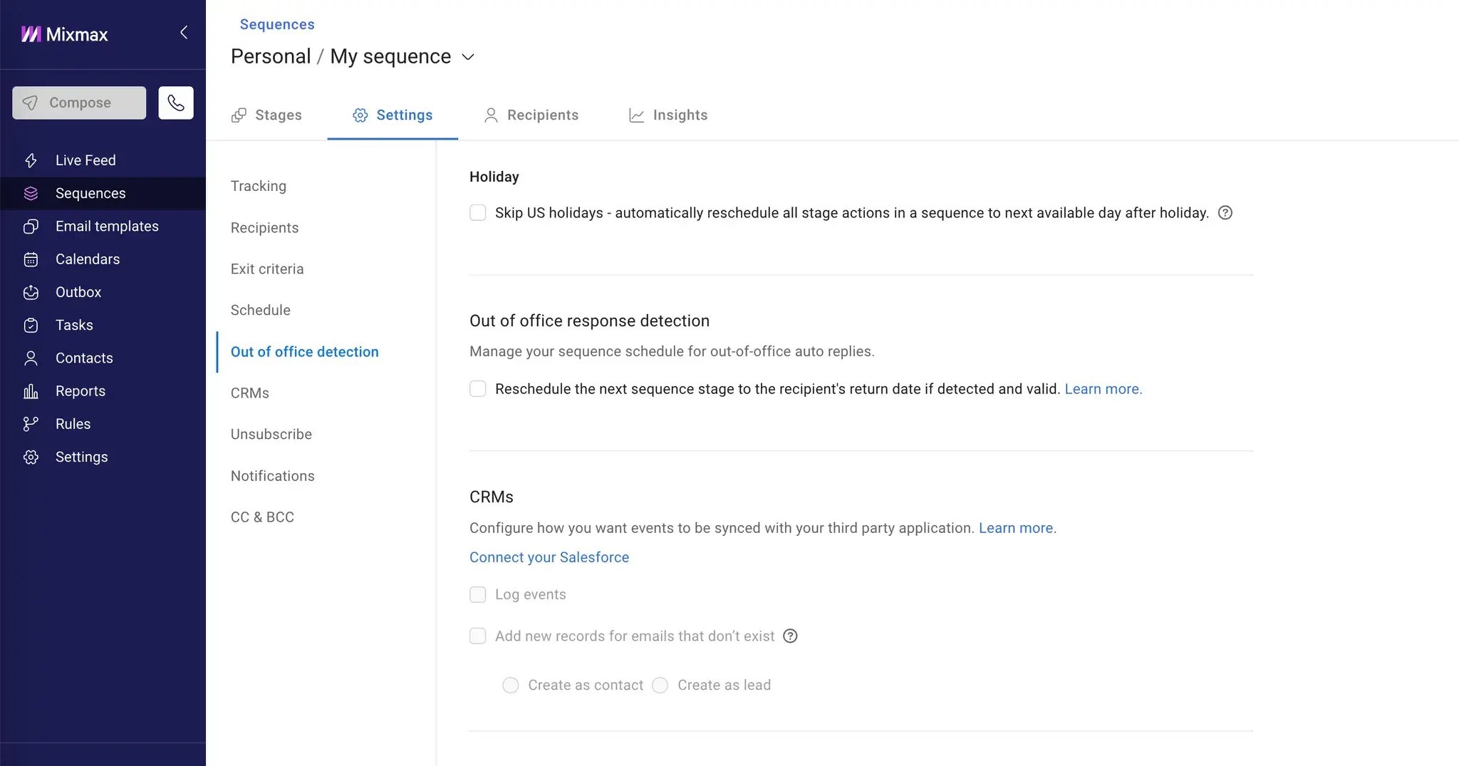The image size is (1459, 766).
Task: Click the Holiday section heading
Action: click(494, 177)
